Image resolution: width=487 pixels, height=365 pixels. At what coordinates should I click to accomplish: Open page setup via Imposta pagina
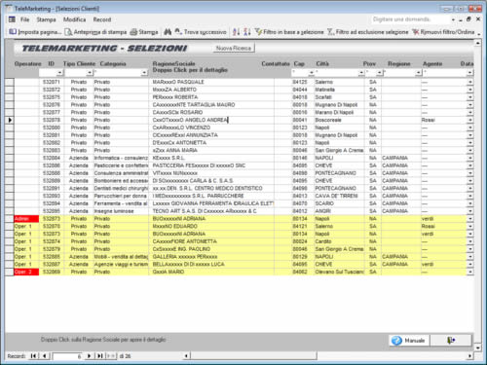[x=35, y=32]
